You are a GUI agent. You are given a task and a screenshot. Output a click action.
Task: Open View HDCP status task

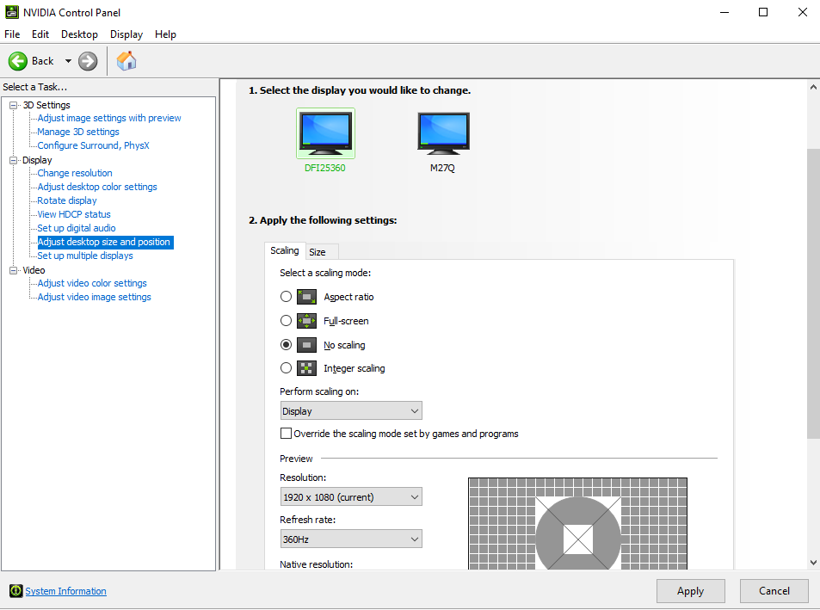[74, 214]
